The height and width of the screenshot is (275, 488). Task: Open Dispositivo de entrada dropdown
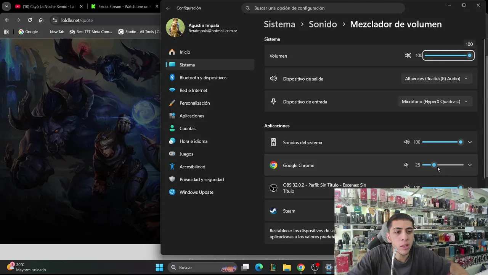coord(435,102)
